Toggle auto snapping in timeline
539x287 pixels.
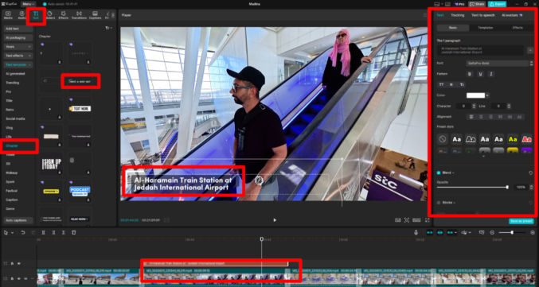pyautogui.click(x=440, y=232)
